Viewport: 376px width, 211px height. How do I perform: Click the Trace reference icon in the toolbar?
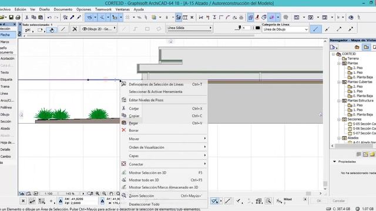(x=250, y=18)
